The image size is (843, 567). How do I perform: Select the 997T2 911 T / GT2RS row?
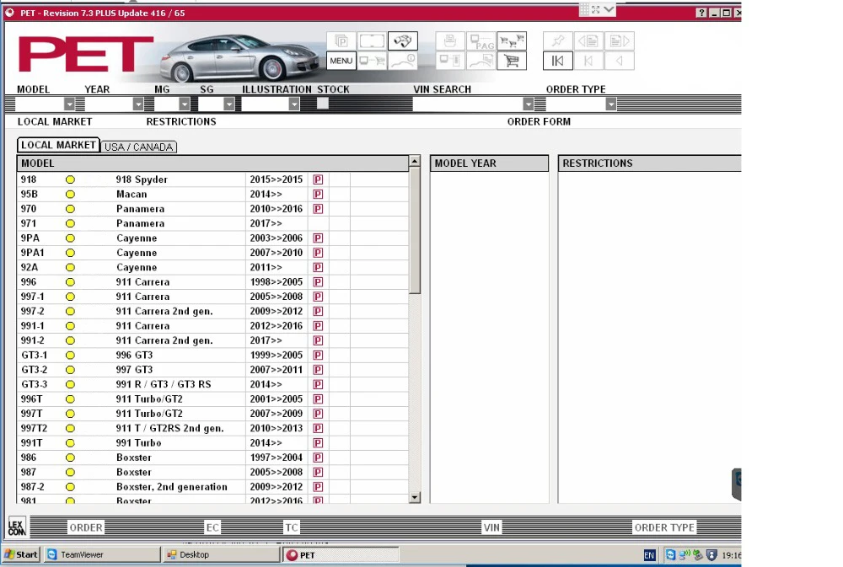coord(212,428)
